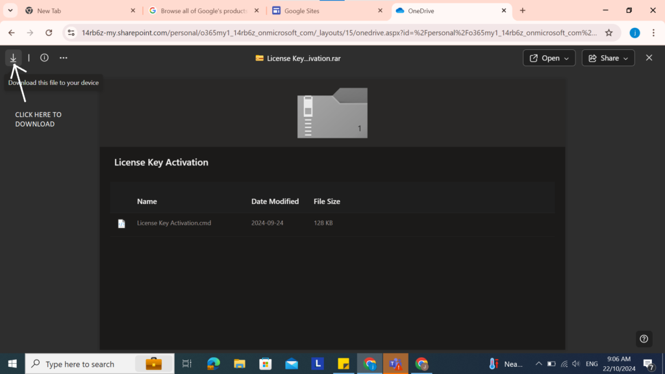Close the Google Sites tab

(380, 10)
